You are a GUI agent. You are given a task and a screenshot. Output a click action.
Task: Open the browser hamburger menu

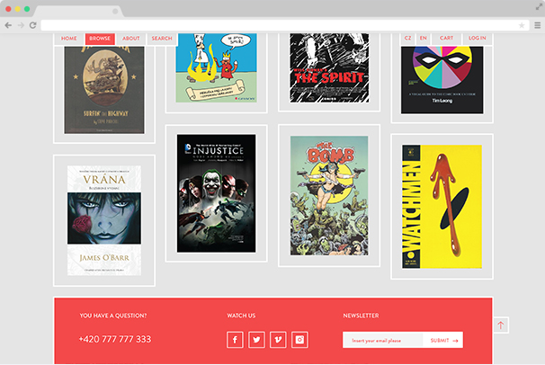537,25
